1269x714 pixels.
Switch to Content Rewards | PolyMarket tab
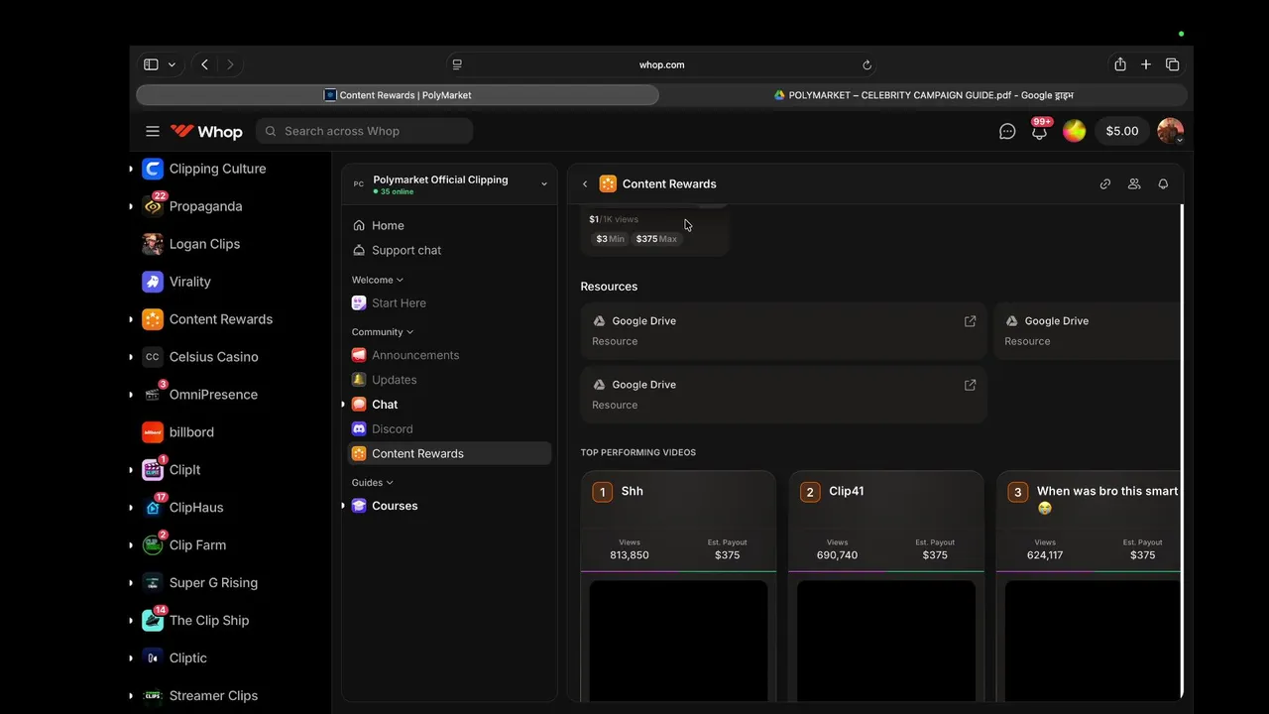(398, 95)
